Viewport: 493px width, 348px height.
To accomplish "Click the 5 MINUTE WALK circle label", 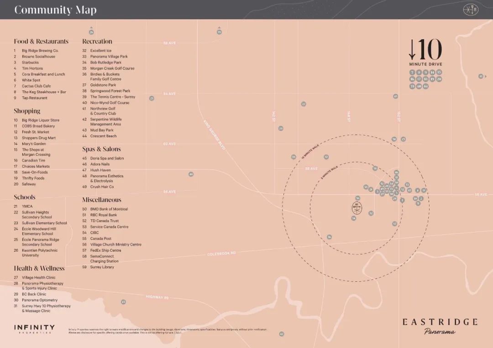I will pyautogui.click(x=329, y=172).
